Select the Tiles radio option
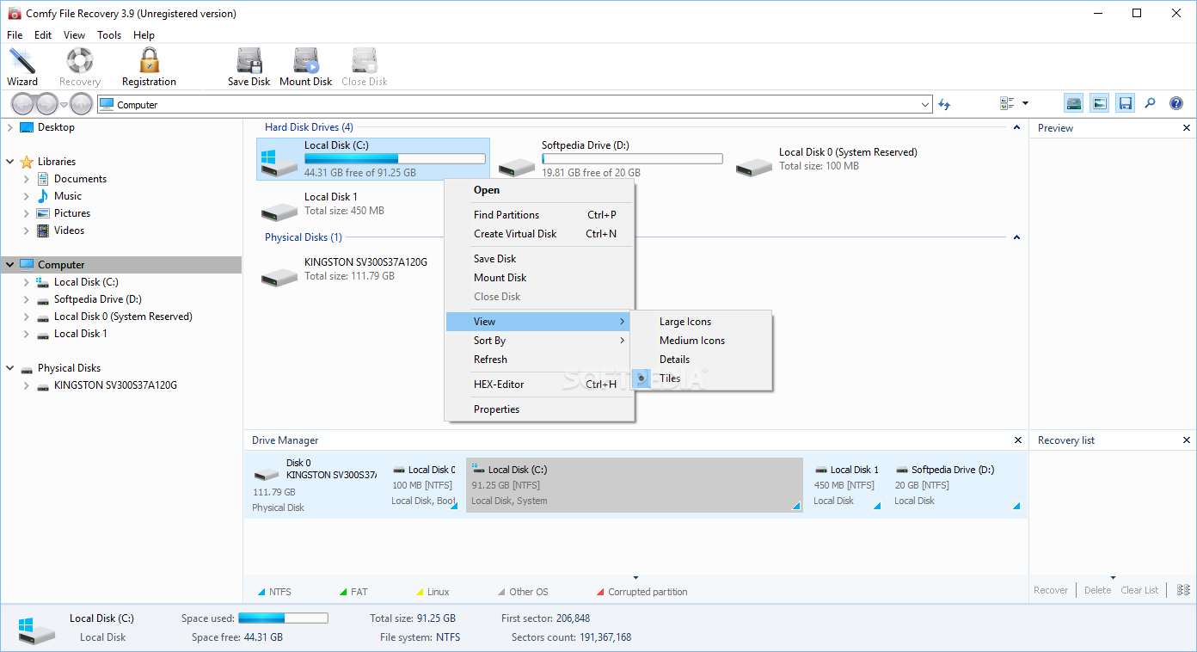This screenshot has height=652, width=1197. [x=641, y=378]
